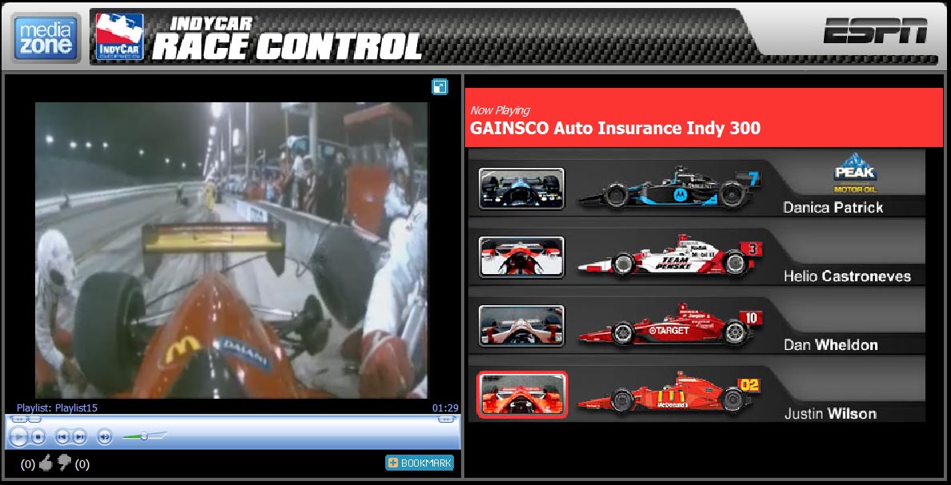Click the thumbs-up vote count
This screenshot has height=485, width=951.
pyautogui.click(x=28, y=464)
